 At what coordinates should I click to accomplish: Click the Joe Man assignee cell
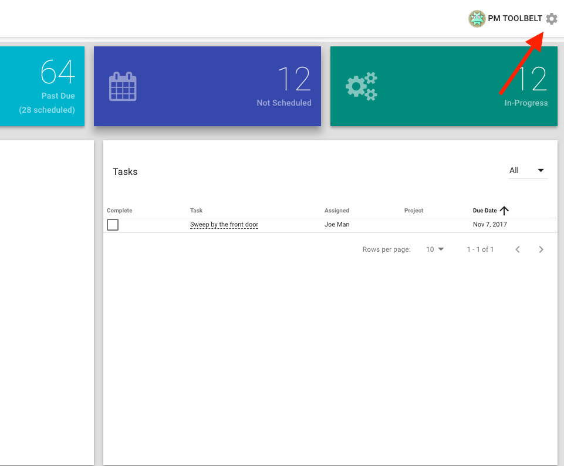coord(337,224)
